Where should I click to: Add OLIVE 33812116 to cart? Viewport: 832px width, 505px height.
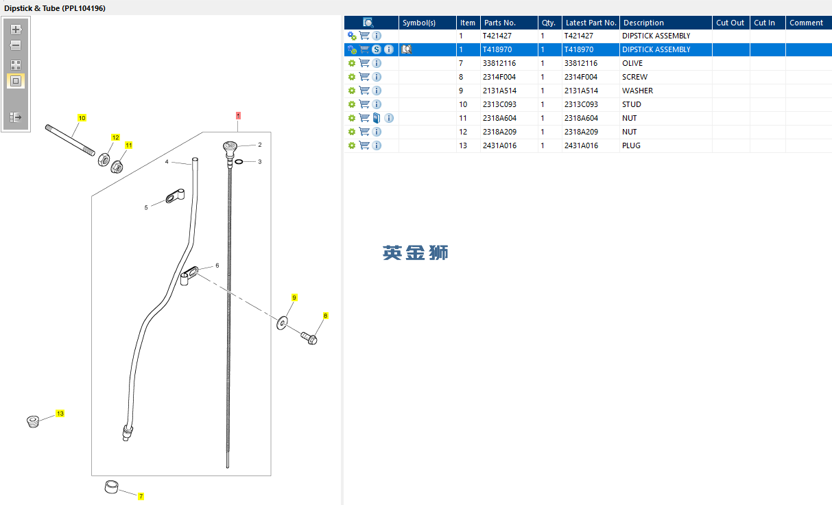pyautogui.click(x=364, y=63)
